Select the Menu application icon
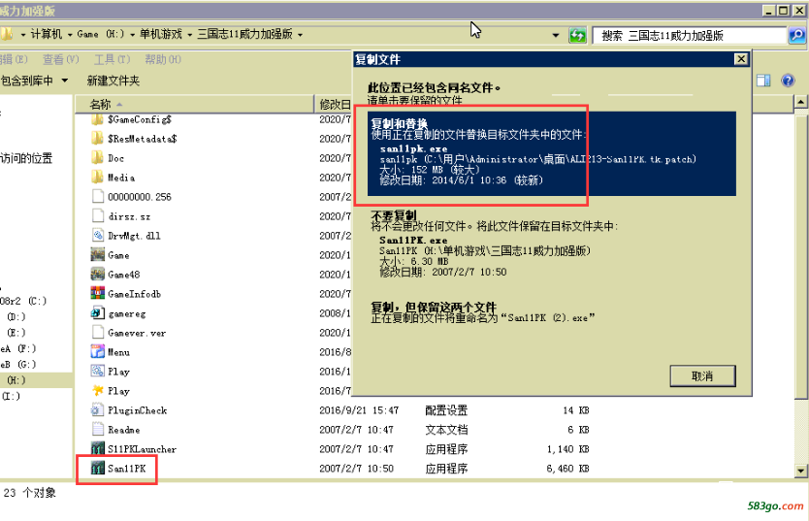The width and height of the screenshot is (809, 521). (x=98, y=352)
